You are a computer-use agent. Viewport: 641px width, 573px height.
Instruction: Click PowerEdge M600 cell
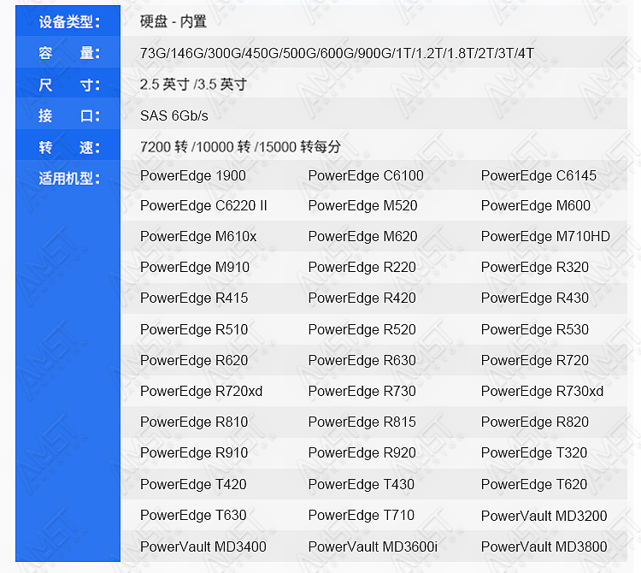(x=536, y=206)
